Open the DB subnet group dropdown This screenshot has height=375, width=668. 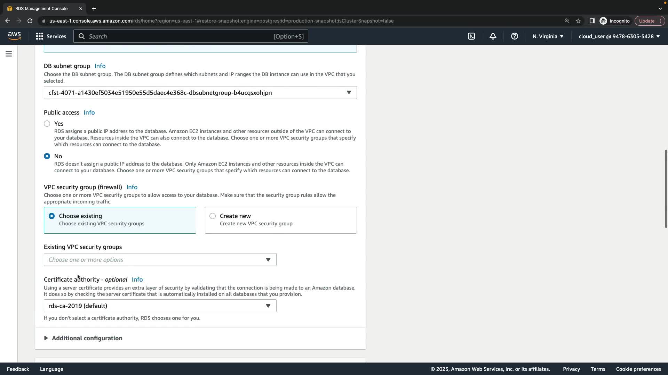pyautogui.click(x=200, y=93)
